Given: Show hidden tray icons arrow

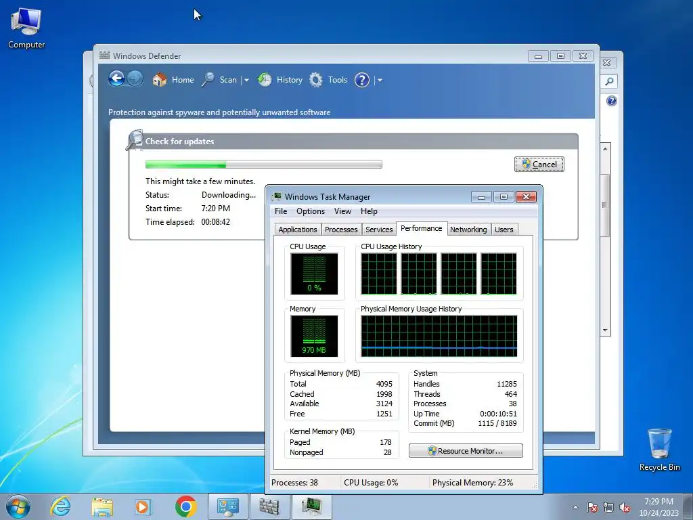Looking at the screenshot, I should pyautogui.click(x=575, y=507).
